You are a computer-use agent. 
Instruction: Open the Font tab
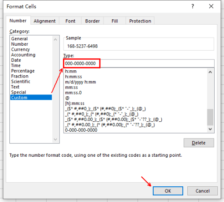pos(70,21)
